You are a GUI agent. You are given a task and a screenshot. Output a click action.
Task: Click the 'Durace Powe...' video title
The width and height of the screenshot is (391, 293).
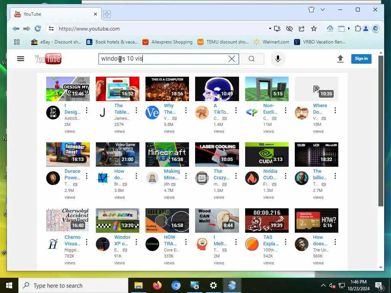[72, 174]
